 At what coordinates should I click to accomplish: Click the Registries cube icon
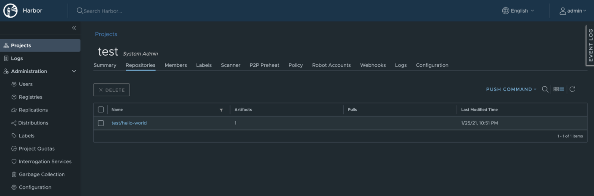[x=14, y=97]
